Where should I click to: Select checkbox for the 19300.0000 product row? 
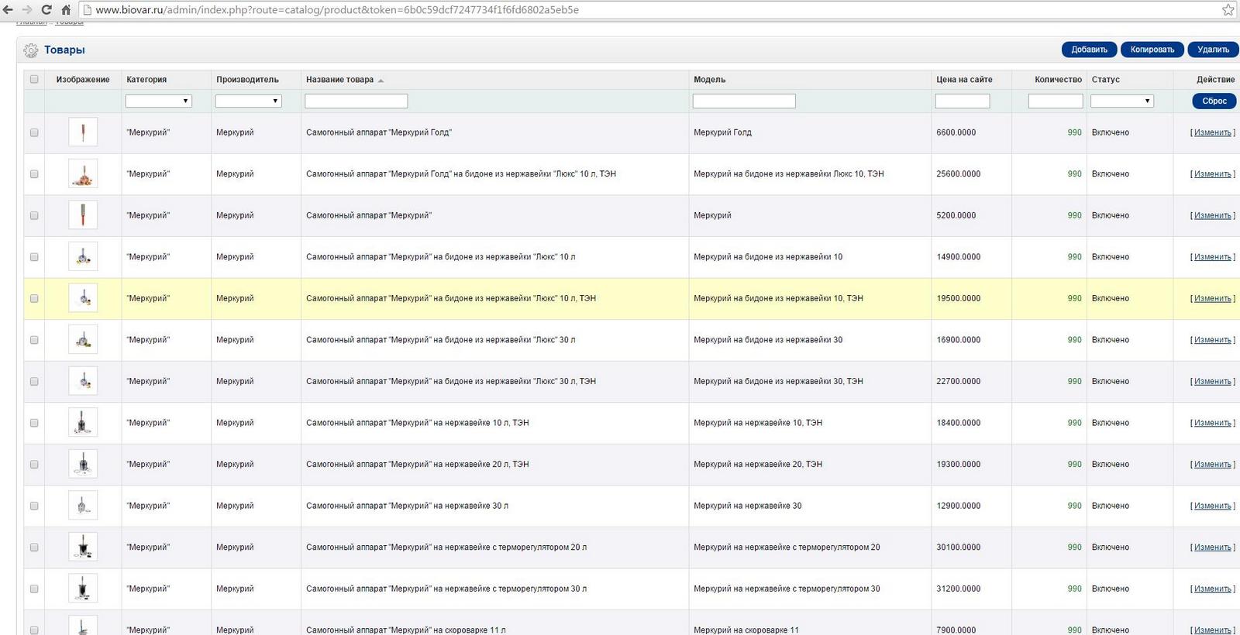[34, 465]
